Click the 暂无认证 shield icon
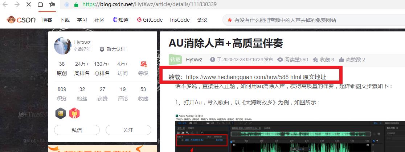Viewport: 405px width, 152px height. pos(102,49)
